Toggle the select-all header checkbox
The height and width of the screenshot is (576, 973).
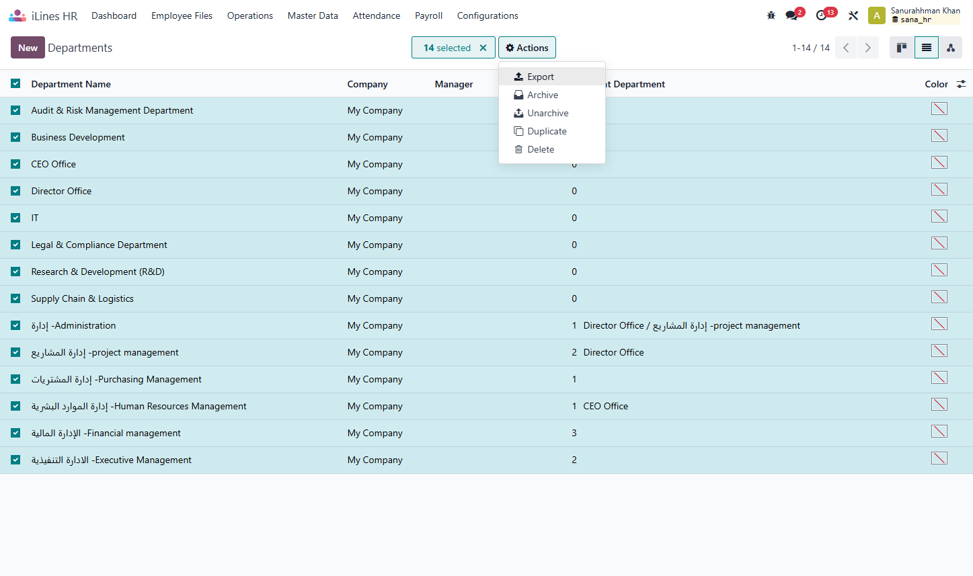[15, 83]
